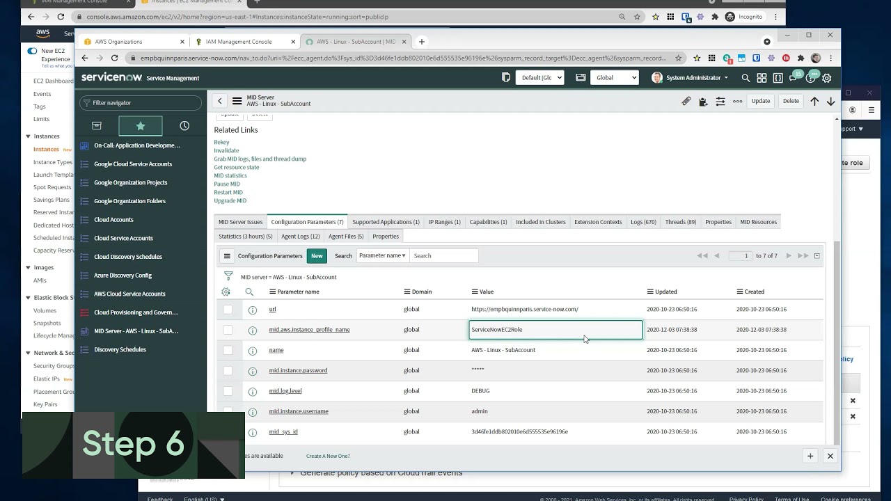Go to next record with down arrow

[x=830, y=101]
